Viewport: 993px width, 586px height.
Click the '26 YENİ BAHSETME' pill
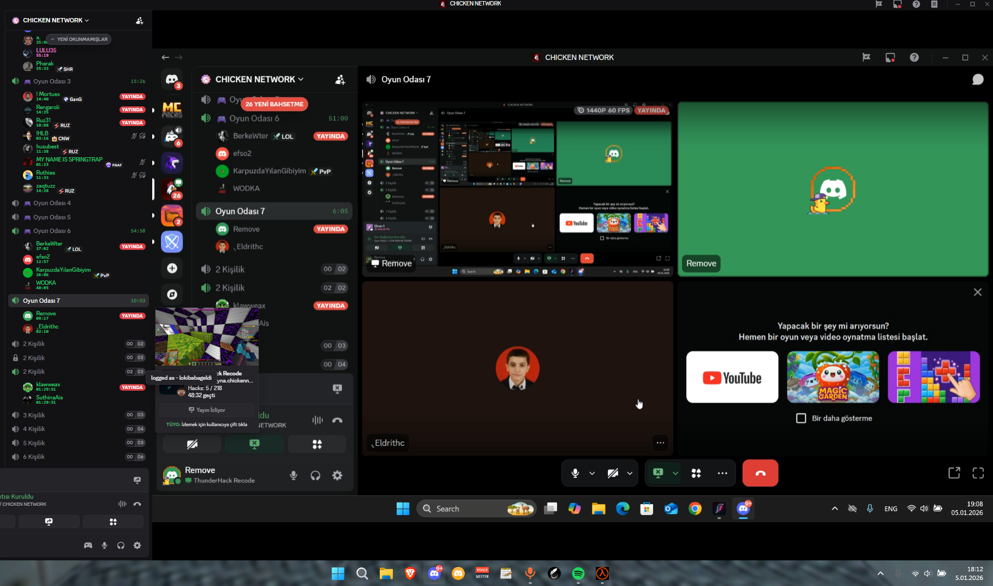coord(274,104)
